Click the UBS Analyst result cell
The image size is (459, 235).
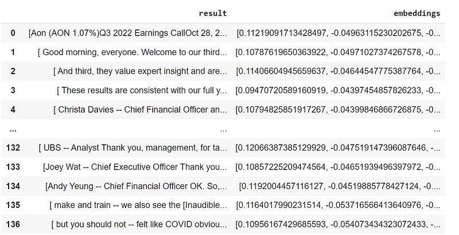[133, 148]
